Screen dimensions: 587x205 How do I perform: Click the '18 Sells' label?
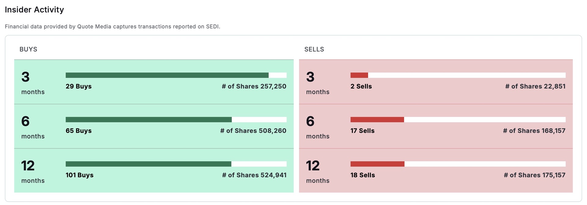click(363, 175)
